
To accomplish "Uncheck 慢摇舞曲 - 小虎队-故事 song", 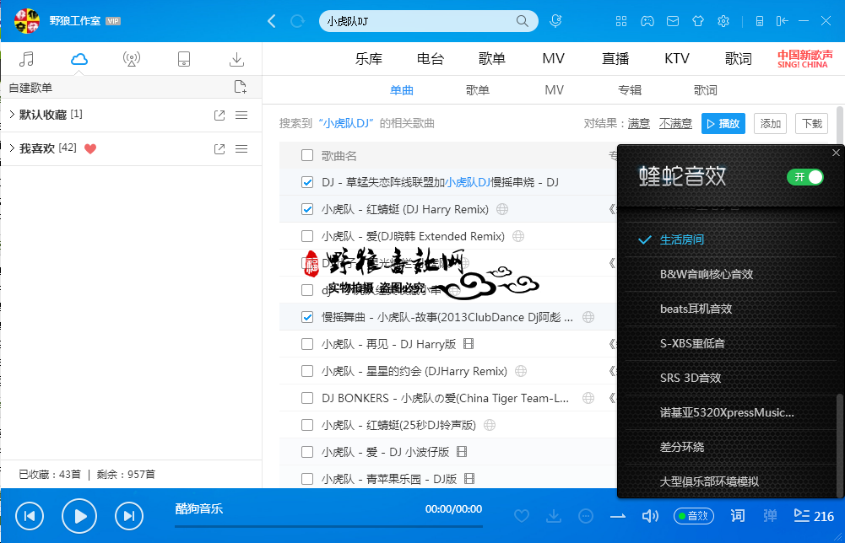I will point(307,317).
